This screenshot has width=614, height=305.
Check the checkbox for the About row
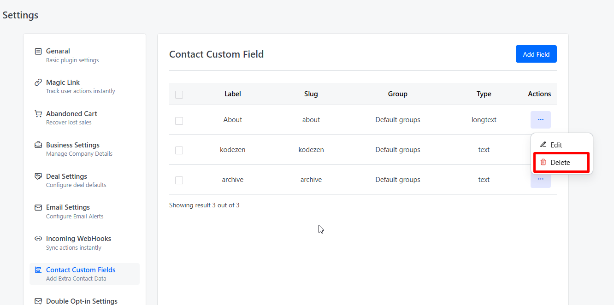pos(179,121)
